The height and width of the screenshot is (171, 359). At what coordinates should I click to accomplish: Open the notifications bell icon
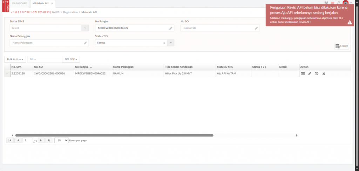point(339,3)
